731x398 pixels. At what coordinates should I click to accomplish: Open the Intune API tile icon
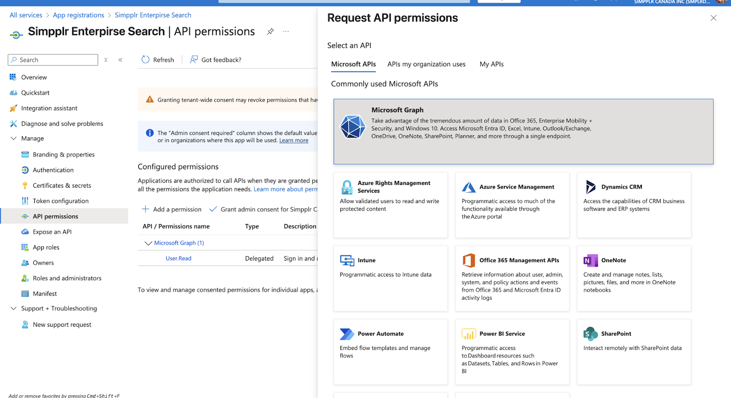(x=347, y=261)
